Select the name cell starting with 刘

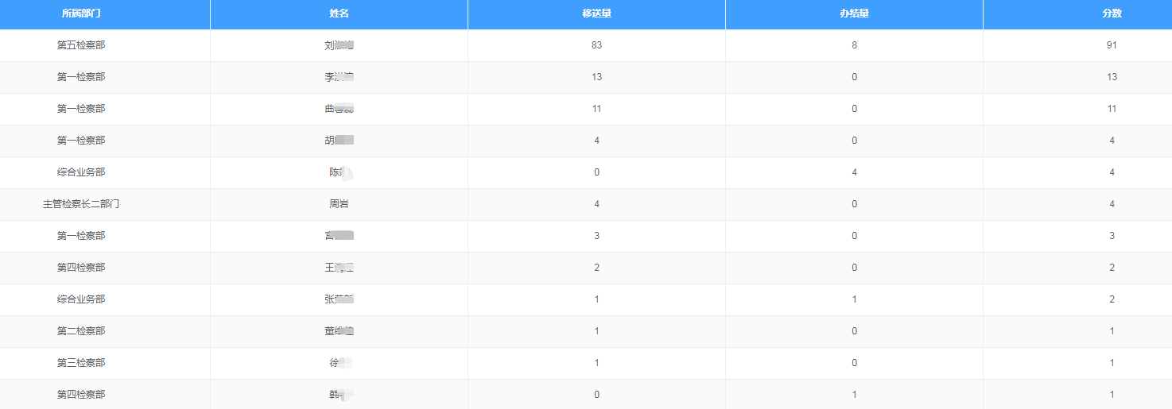339,45
